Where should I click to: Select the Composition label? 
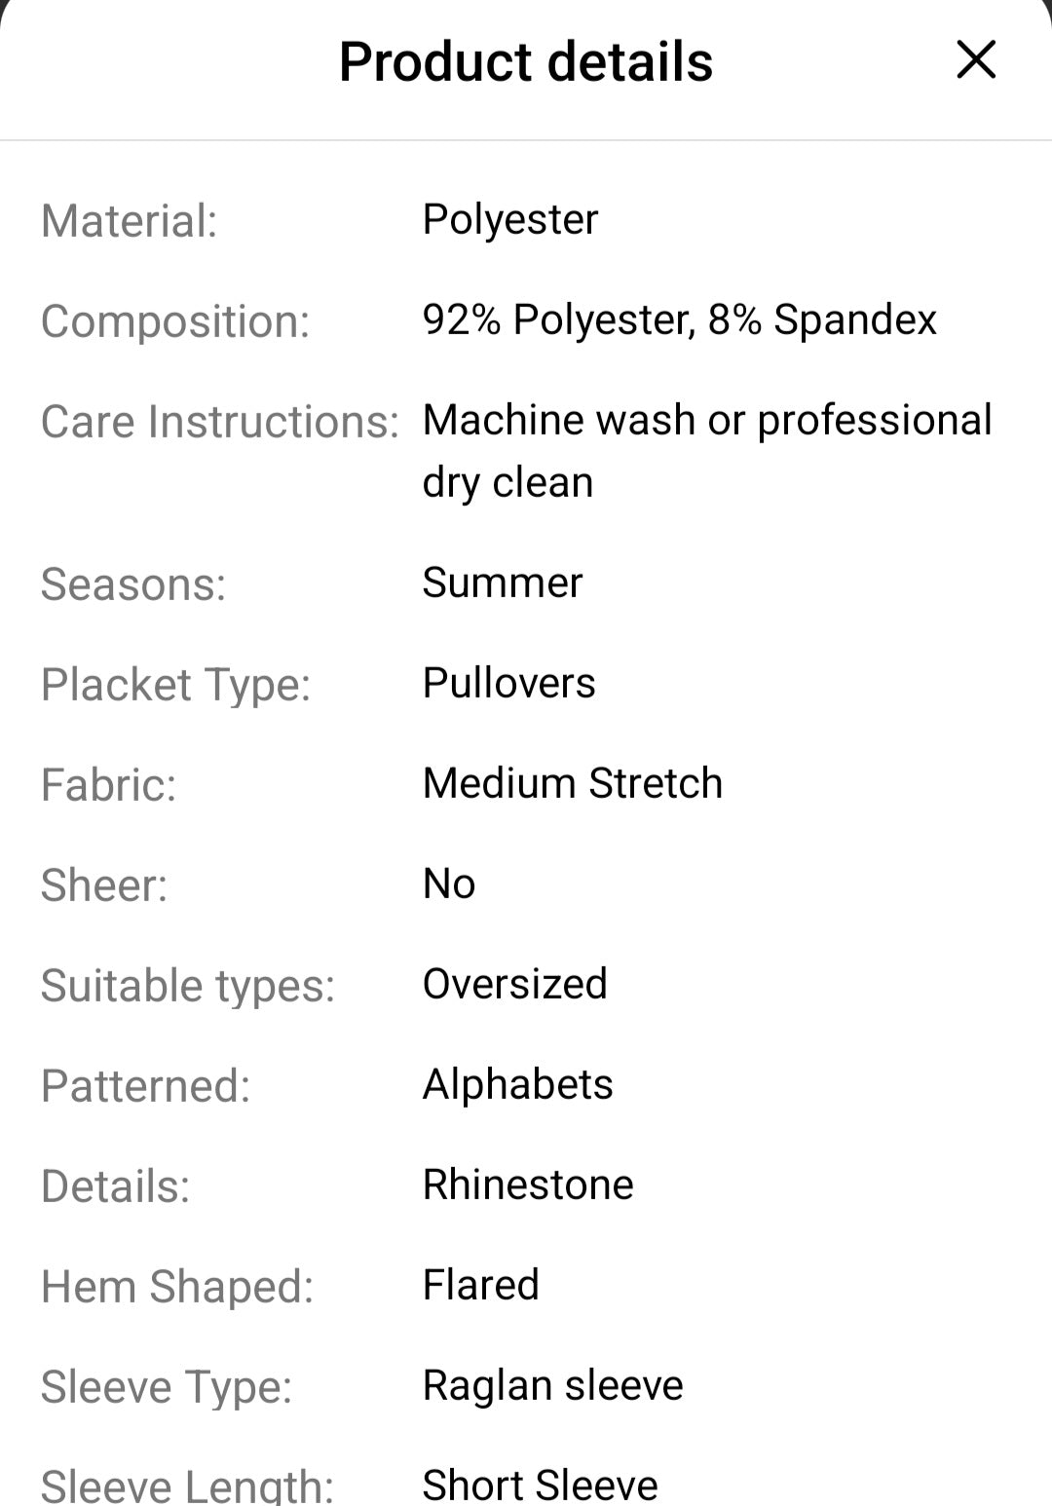click(175, 321)
